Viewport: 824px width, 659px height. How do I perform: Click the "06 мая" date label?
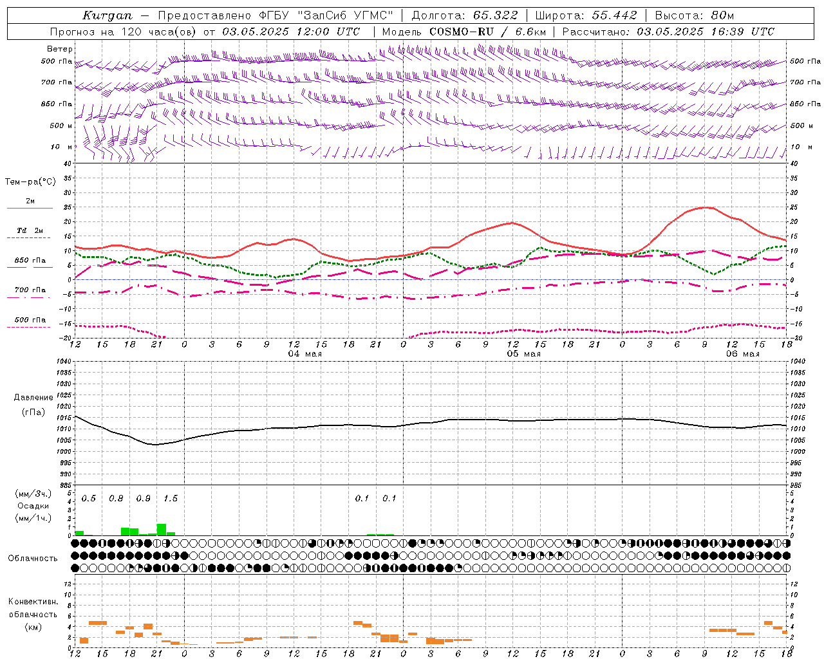(742, 354)
